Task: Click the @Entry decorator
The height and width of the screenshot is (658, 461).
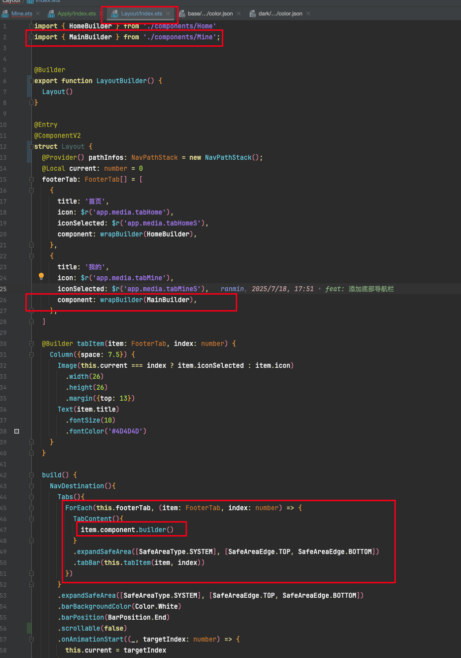Action: click(x=46, y=124)
